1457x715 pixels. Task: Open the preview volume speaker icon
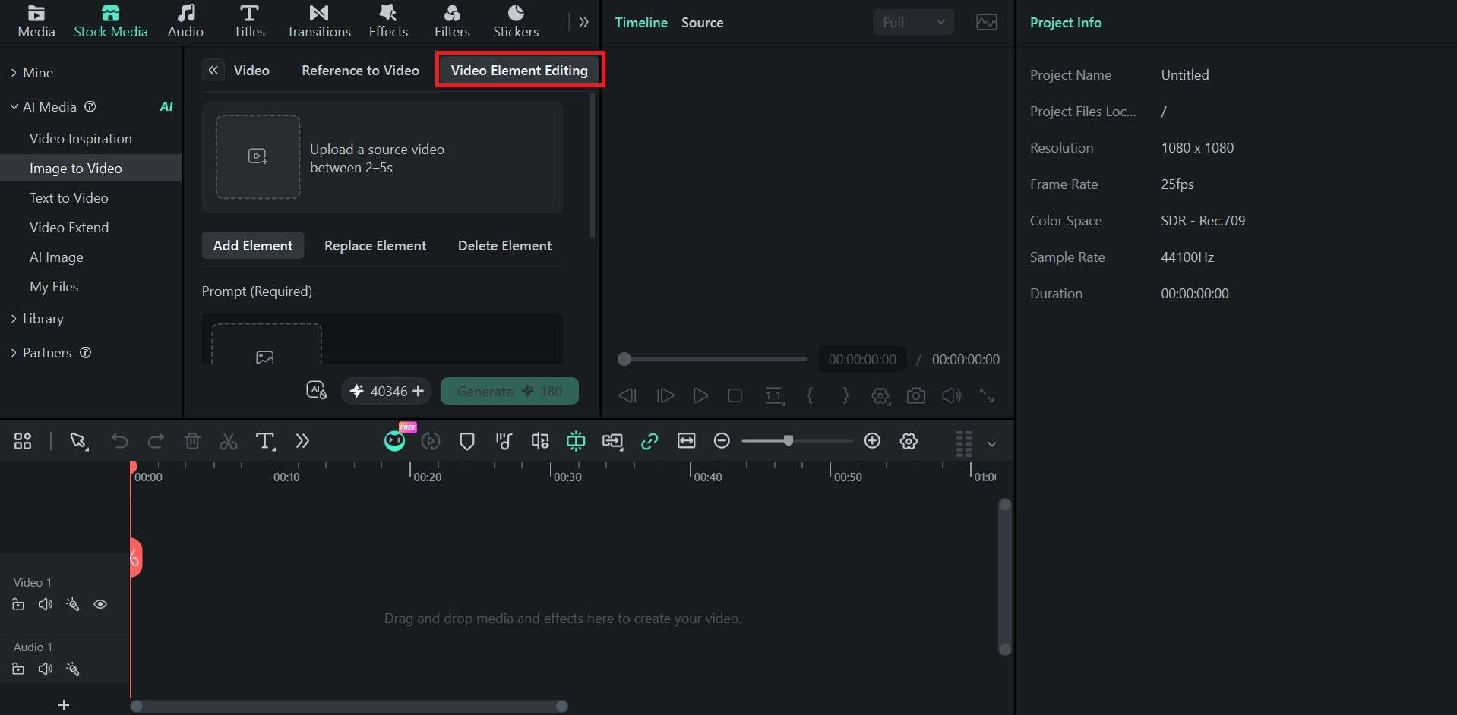click(x=951, y=395)
